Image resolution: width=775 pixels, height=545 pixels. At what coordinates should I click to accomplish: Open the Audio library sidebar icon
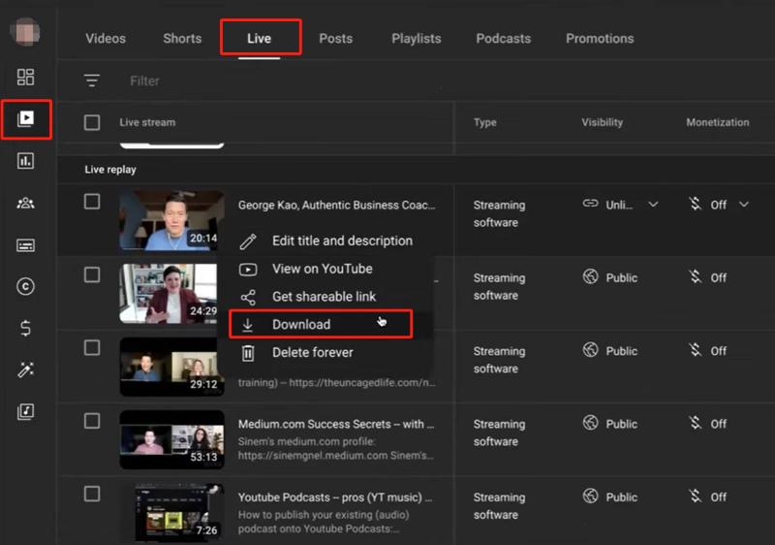click(26, 411)
